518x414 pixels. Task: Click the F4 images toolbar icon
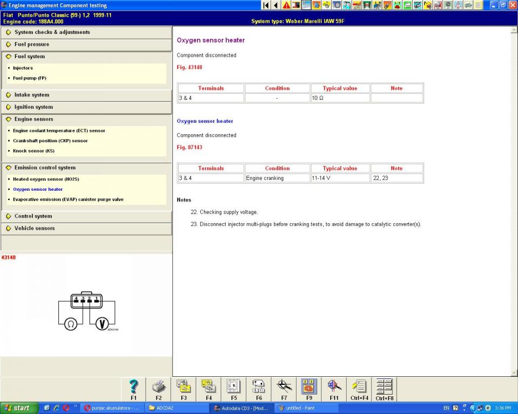209,390
